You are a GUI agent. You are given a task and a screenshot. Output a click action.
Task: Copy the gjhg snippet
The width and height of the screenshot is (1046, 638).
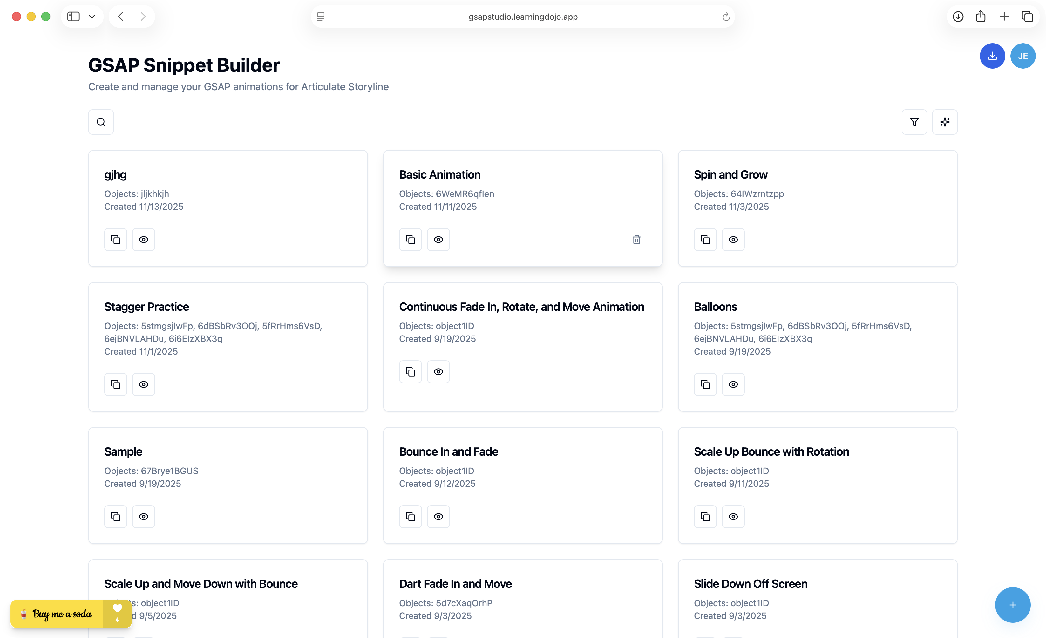click(115, 240)
